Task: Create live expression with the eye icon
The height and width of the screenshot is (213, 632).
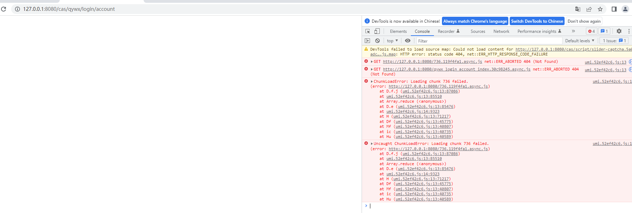Action: click(x=408, y=41)
